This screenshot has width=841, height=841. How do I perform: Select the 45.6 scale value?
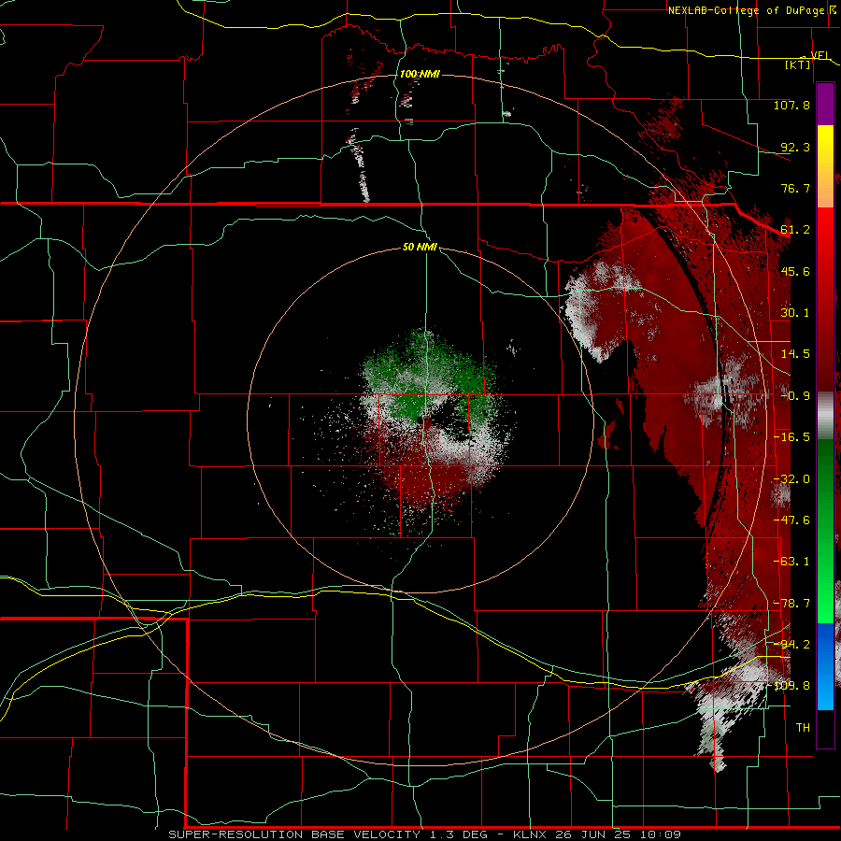pos(795,271)
